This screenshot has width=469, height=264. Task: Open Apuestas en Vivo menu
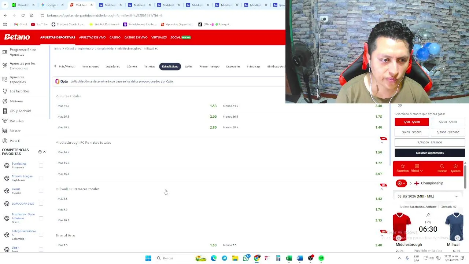(92, 37)
